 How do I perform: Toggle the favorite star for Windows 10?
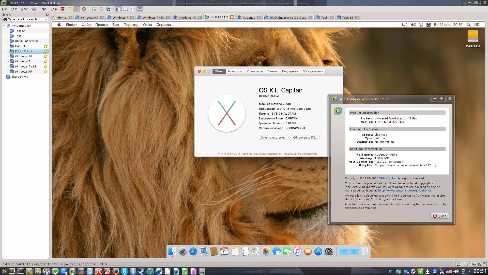pos(46,56)
